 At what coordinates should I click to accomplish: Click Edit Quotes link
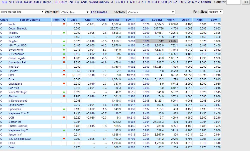[99, 12]
